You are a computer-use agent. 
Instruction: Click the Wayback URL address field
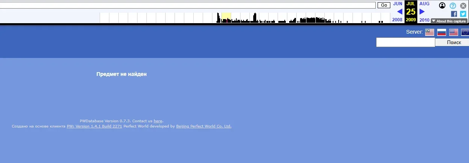187,5
